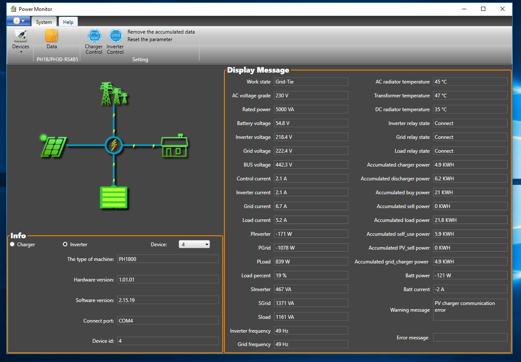This screenshot has width=521, height=362.
Task: Click the battery graphic in the diagram
Action: click(114, 197)
